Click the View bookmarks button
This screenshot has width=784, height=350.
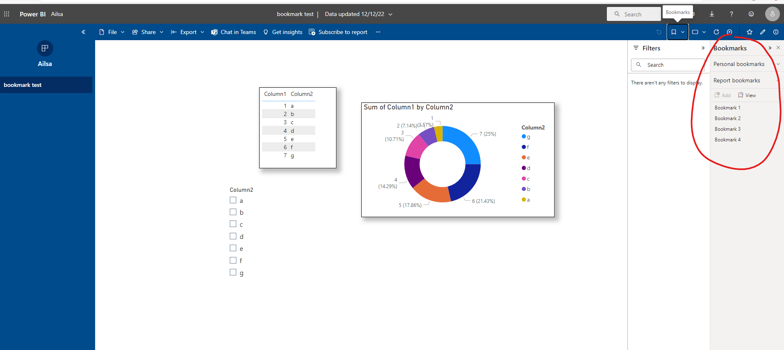(x=747, y=95)
